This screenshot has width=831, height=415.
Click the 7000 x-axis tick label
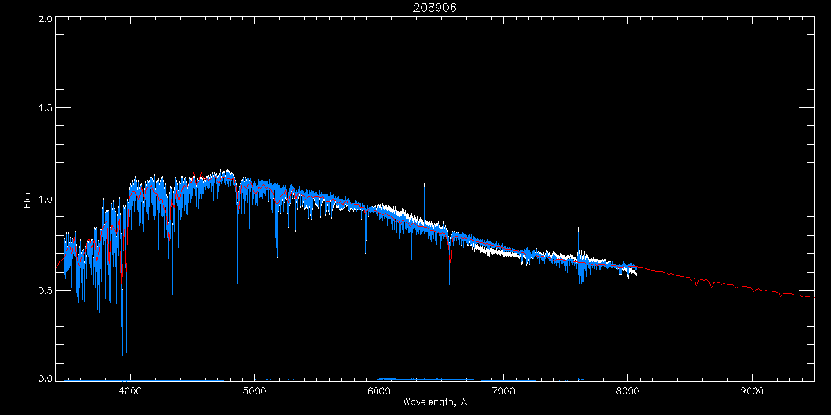[x=503, y=390]
